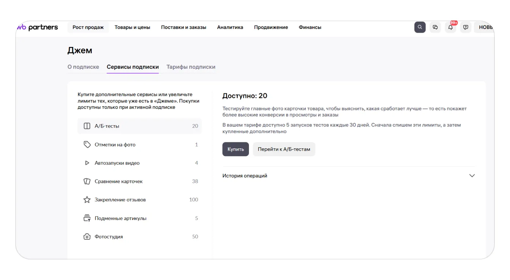510x280 pixels.
Task: Open the Финансы menu item
Action: (x=310, y=27)
